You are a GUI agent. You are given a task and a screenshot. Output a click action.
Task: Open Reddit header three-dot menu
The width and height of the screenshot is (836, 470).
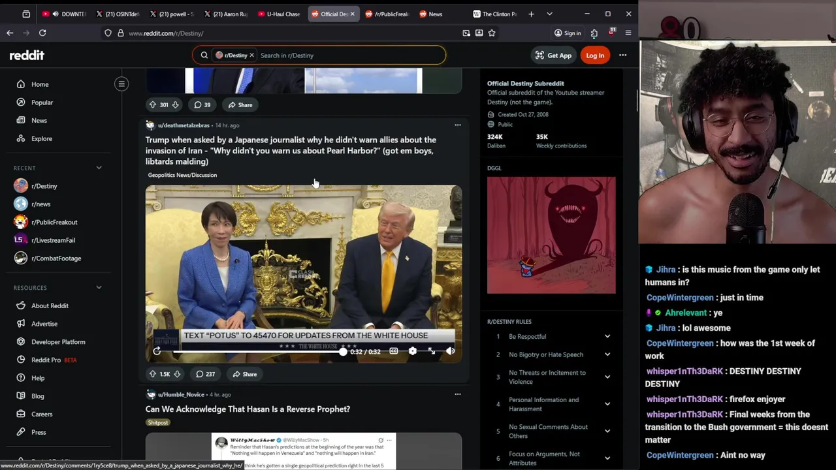pos(623,55)
